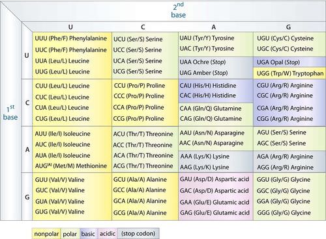
Task: Select AAA (Lys/K) Lysine
Action: pos(205,157)
